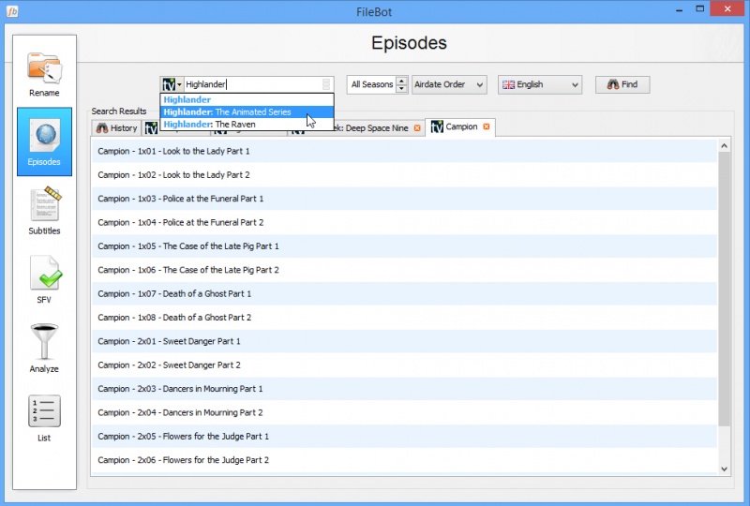Select Campion 2x05 Flowers for the Judge Part 1
Viewport: 750px width, 506px height.
404,436
